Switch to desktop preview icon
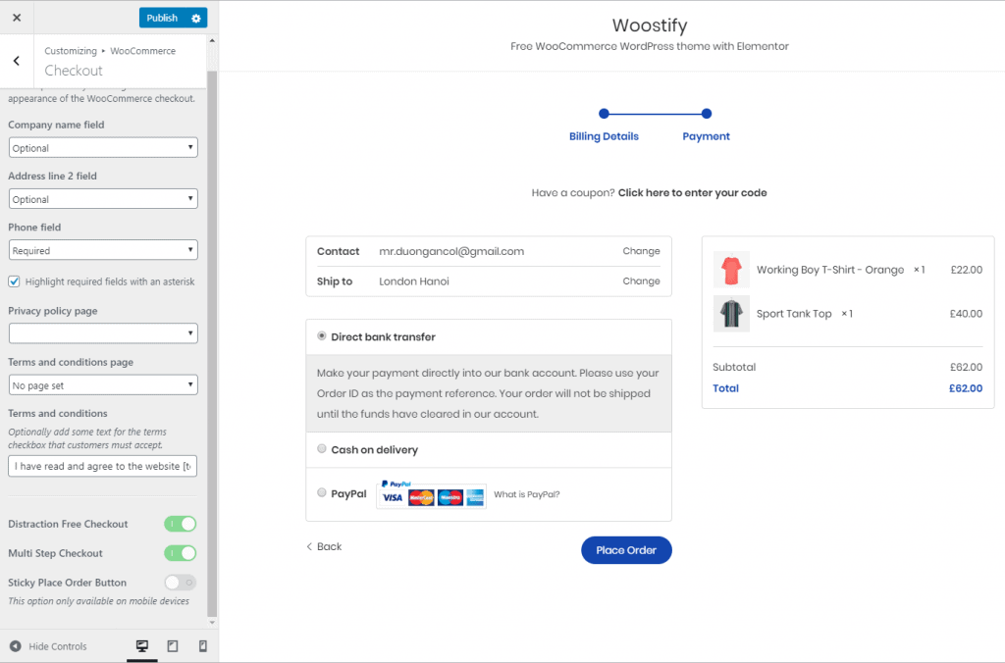The width and height of the screenshot is (1005, 663). 142,645
